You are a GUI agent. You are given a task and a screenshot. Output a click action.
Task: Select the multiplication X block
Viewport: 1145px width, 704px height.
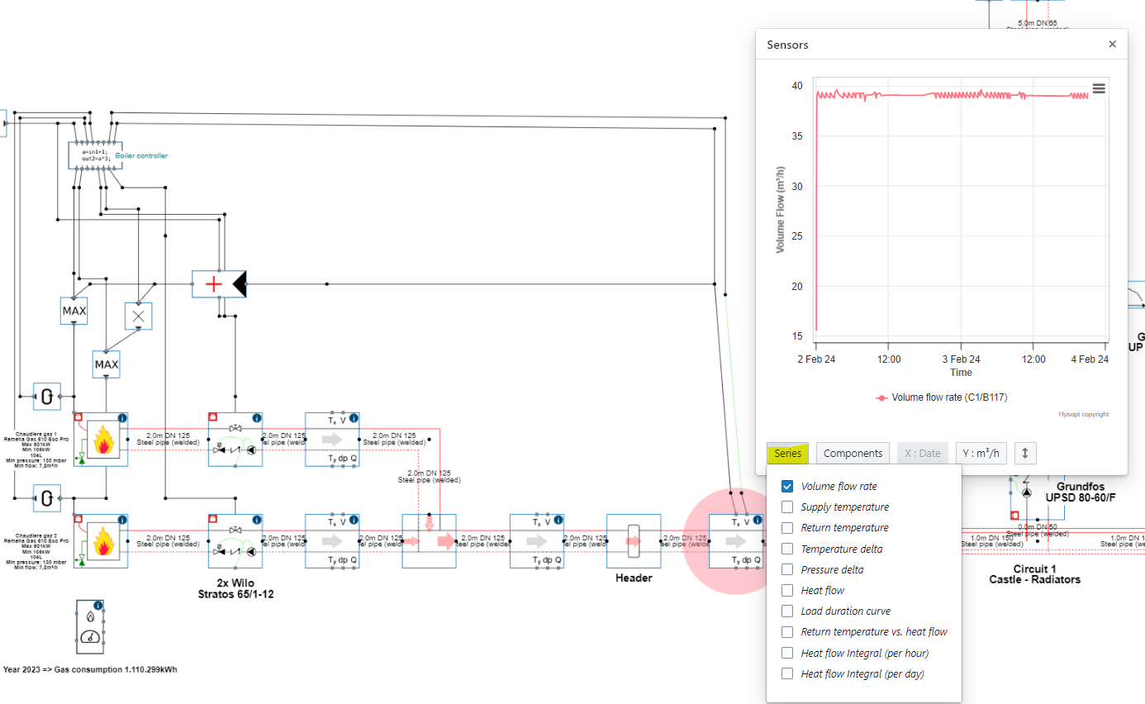[x=138, y=316]
